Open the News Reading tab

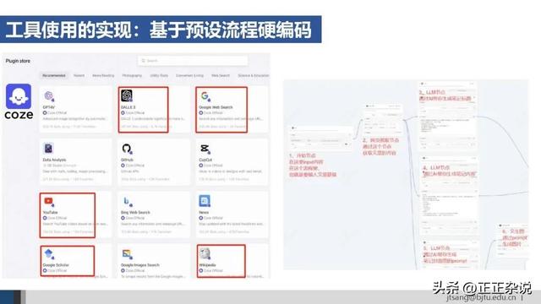click(x=103, y=75)
